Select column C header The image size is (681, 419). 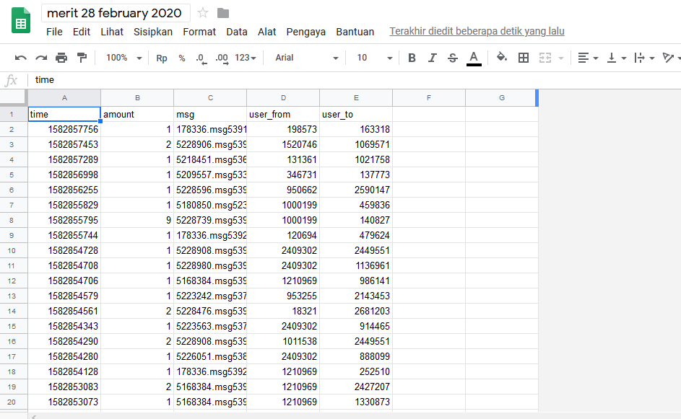pyautogui.click(x=210, y=97)
